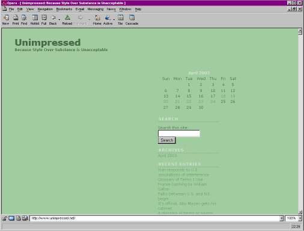
Task: Open the April 2003 archives link
Action: point(167,156)
